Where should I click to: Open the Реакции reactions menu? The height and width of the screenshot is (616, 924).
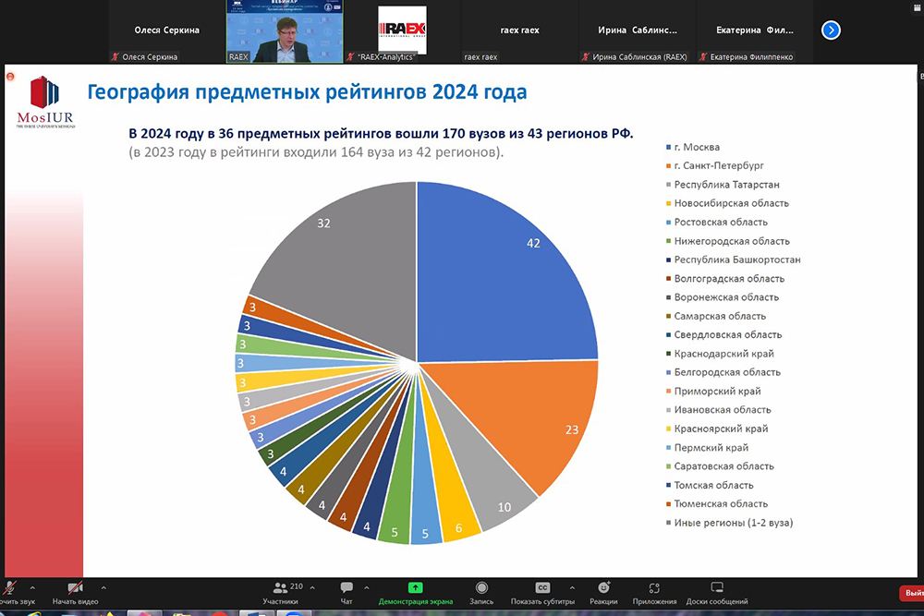(603, 588)
